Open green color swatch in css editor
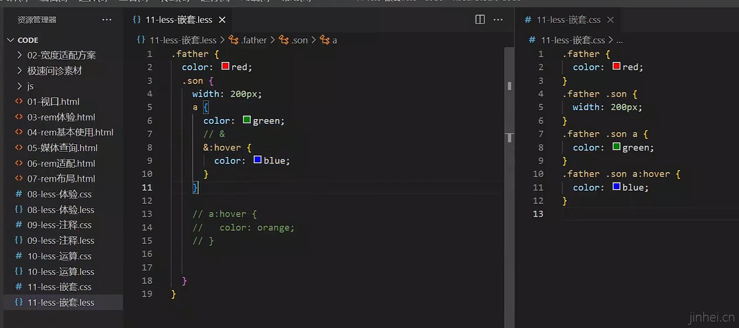The image size is (739, 328). point(616,146)
